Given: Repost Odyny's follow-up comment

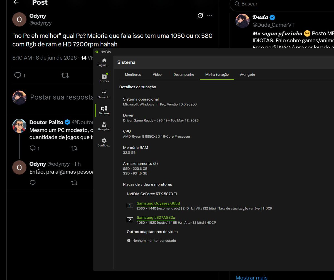Looking at the screenshot, I should (x=74, y=183).
